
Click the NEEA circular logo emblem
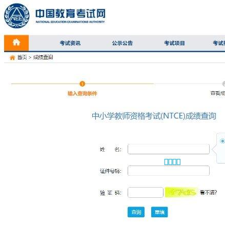[x=16, y=16]
